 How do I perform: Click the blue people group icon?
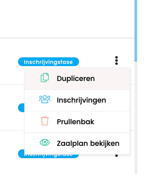(45, 99)
